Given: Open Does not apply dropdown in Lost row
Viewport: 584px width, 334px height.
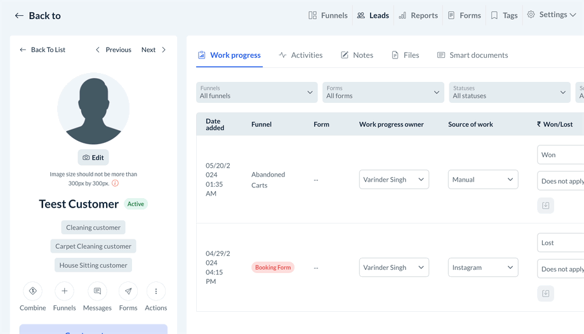Looking at the screenshot, I should [x=561, y=269].
